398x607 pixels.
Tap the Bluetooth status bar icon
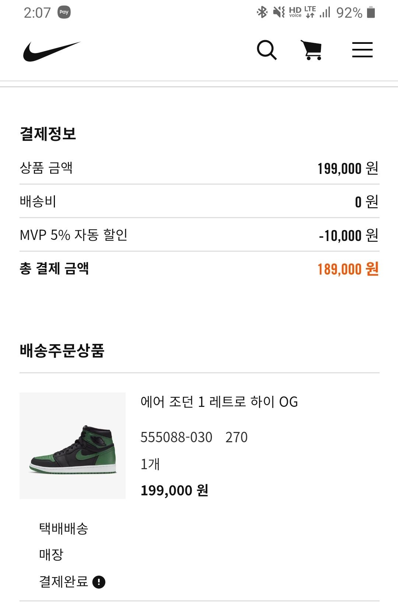point(262,13)
